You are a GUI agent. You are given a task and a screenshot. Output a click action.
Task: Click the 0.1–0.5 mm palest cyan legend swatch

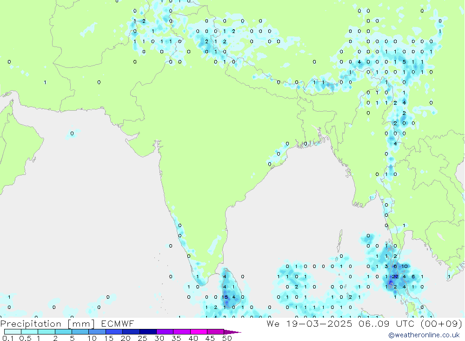pyautogui.click(x=13, y=332)
